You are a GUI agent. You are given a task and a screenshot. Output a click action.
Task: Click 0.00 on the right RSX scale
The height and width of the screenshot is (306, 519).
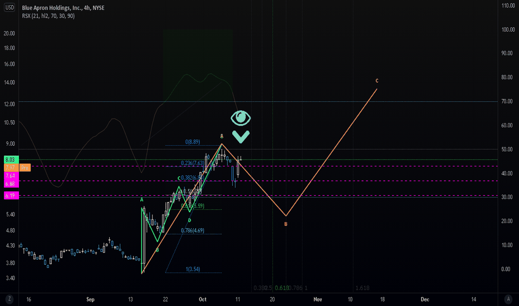point(506,269)
